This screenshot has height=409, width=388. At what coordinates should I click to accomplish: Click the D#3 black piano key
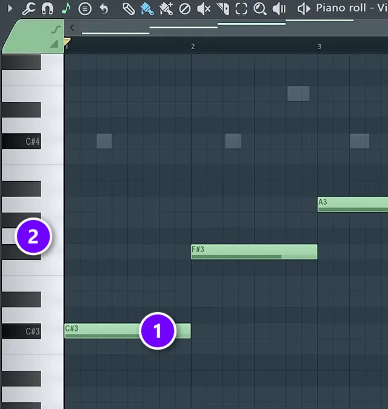21,299
